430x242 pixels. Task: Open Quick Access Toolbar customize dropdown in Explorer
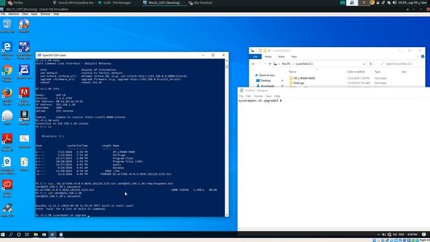pos(269,50)
